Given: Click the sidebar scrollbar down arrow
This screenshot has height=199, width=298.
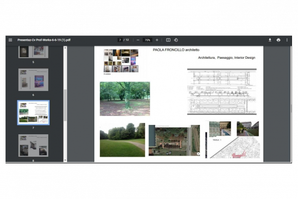Looking at the screenshot, I should tap(65, 160).
